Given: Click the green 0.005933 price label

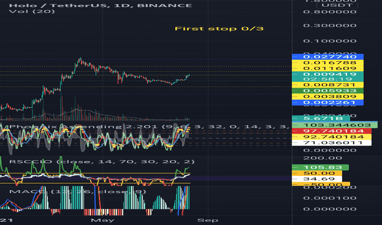Looking at the screenshot, I should pos(327,90).
